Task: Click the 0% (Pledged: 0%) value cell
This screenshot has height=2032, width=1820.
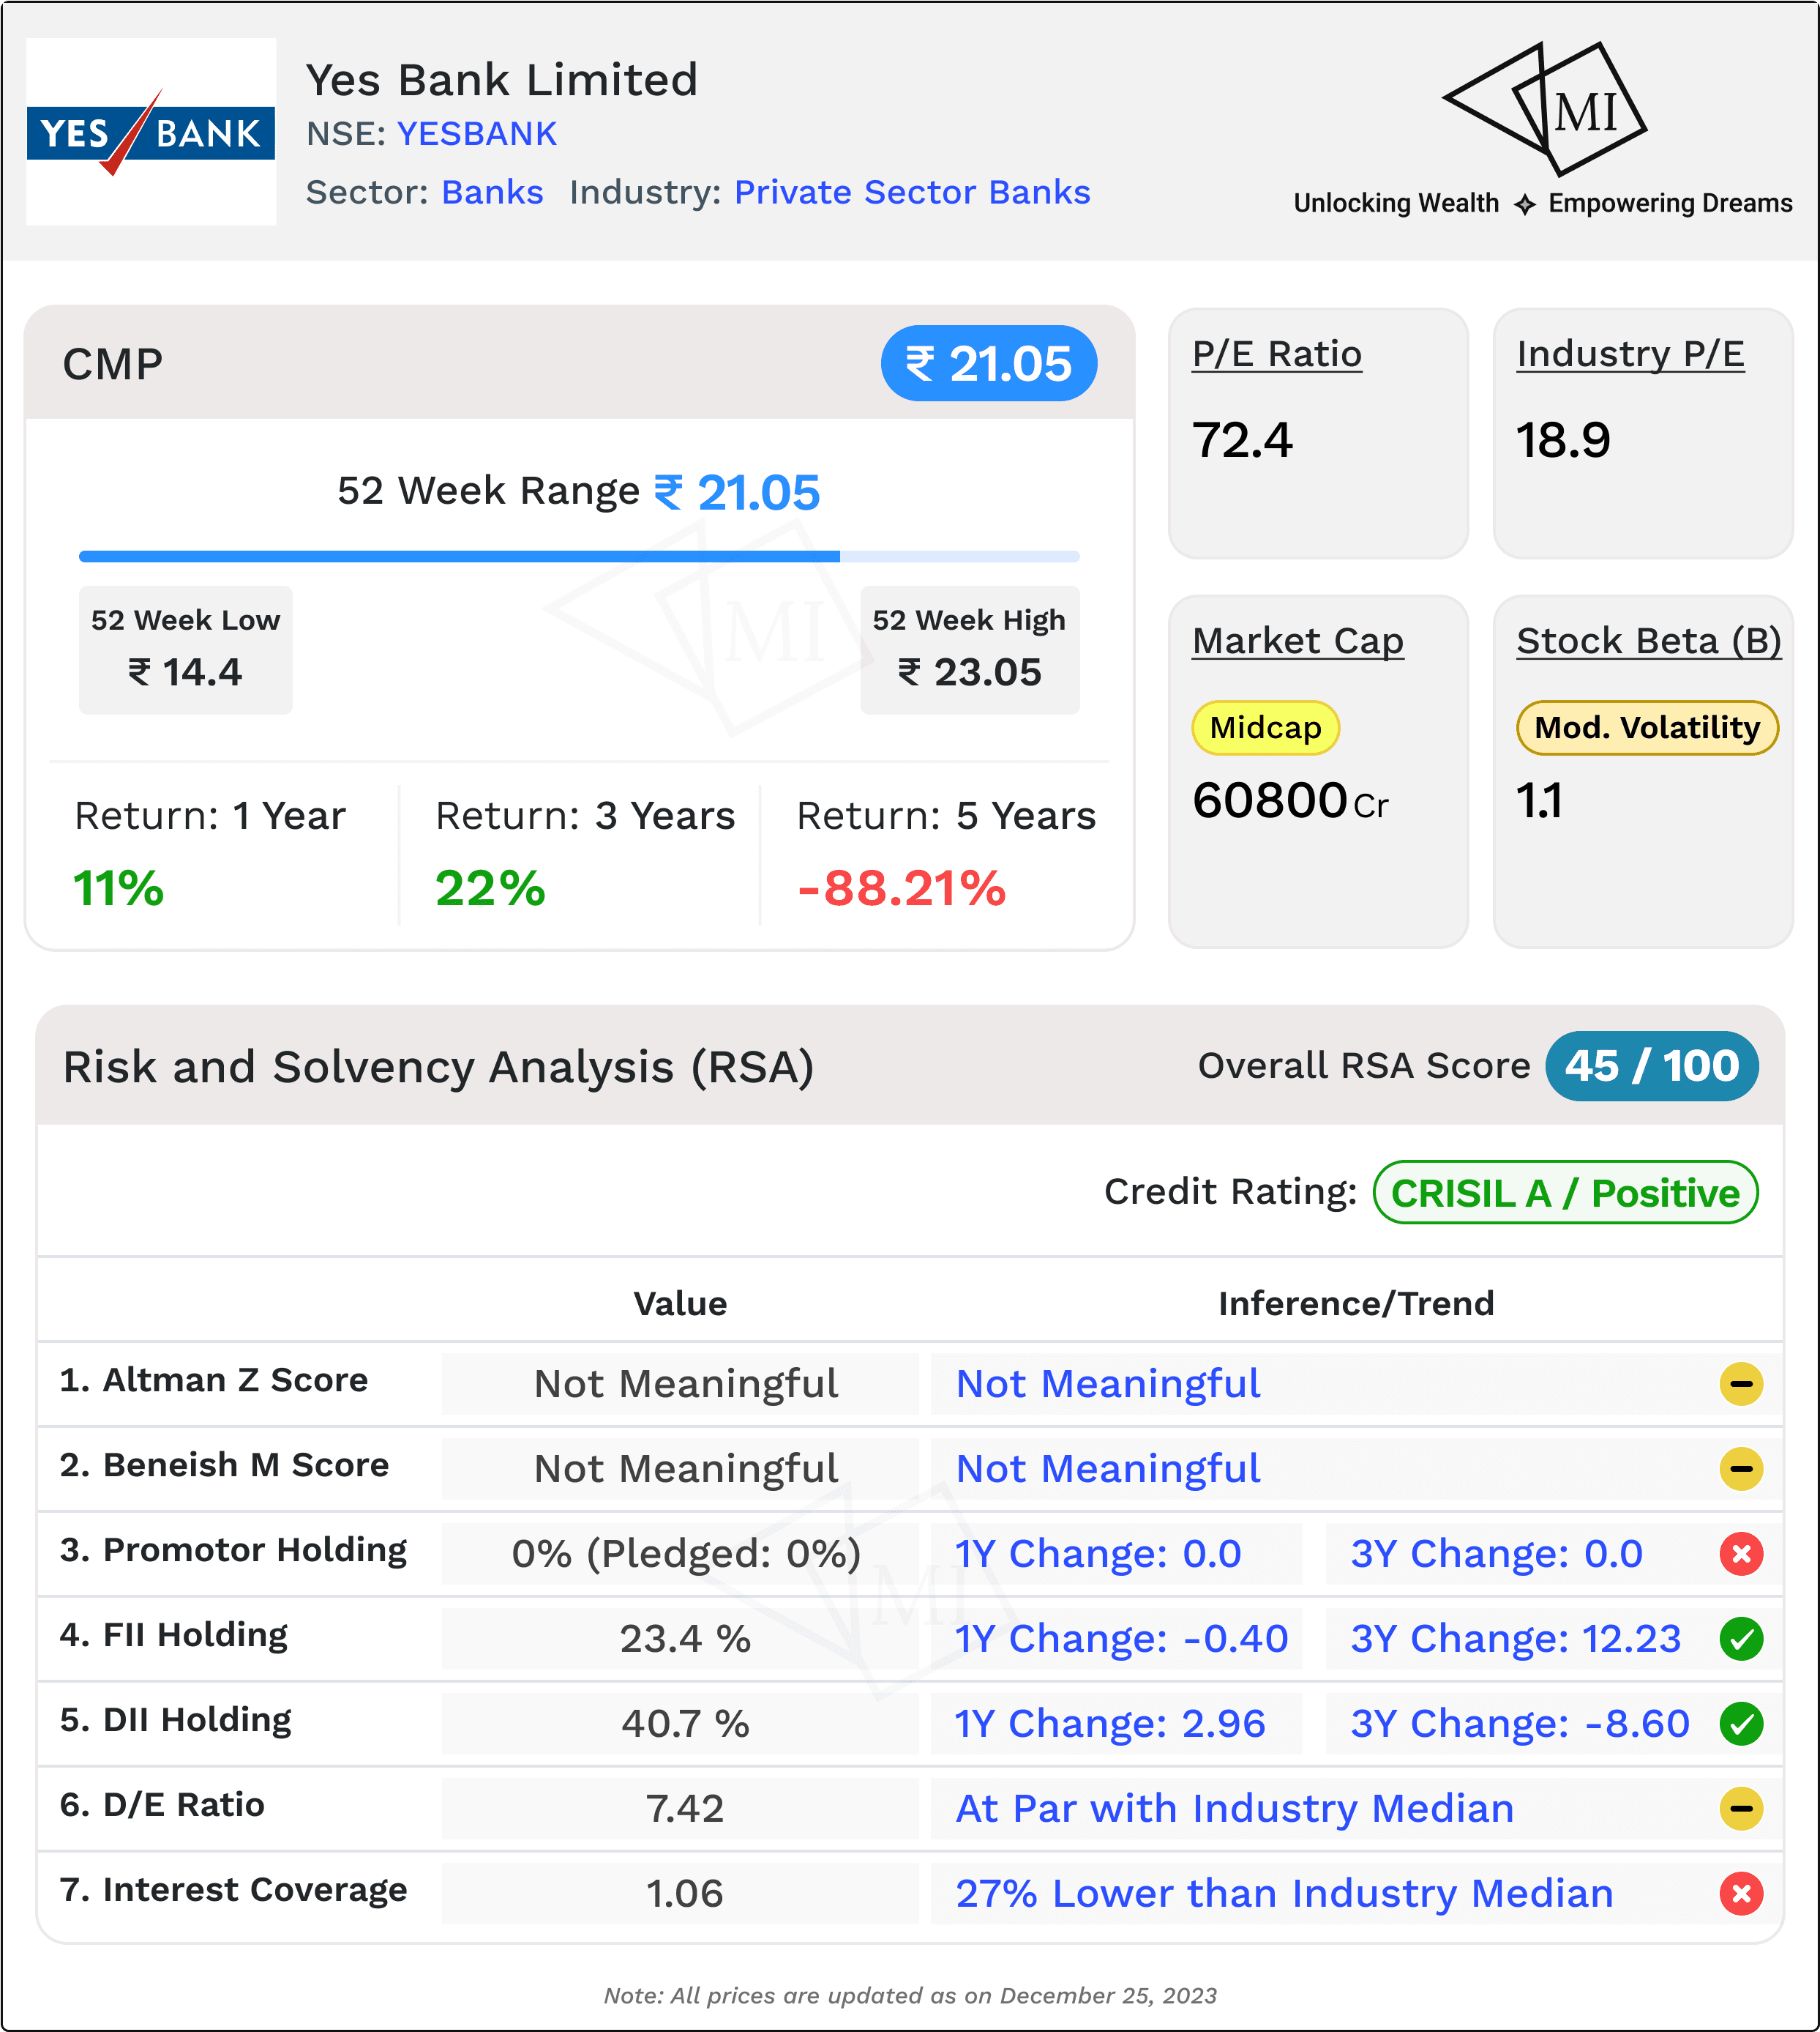Action: click(680, 1554)
